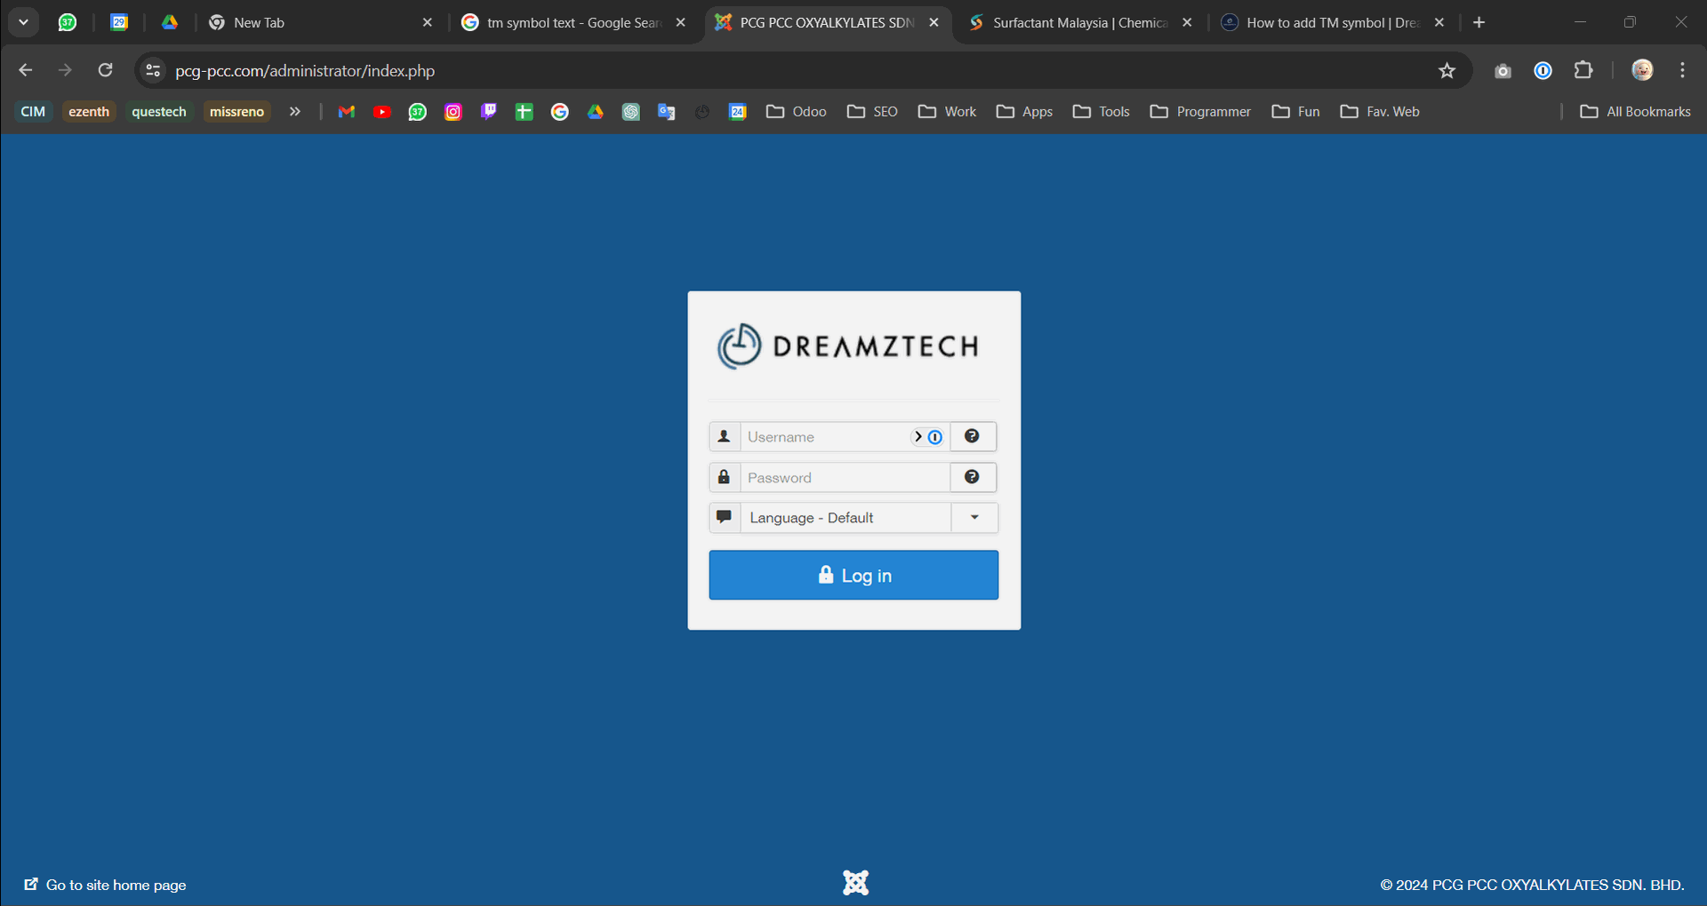This screenshot has width=1707, height=906.
Task: Click the pinned Google Drive tab
Action: click(x=170, y=22)
